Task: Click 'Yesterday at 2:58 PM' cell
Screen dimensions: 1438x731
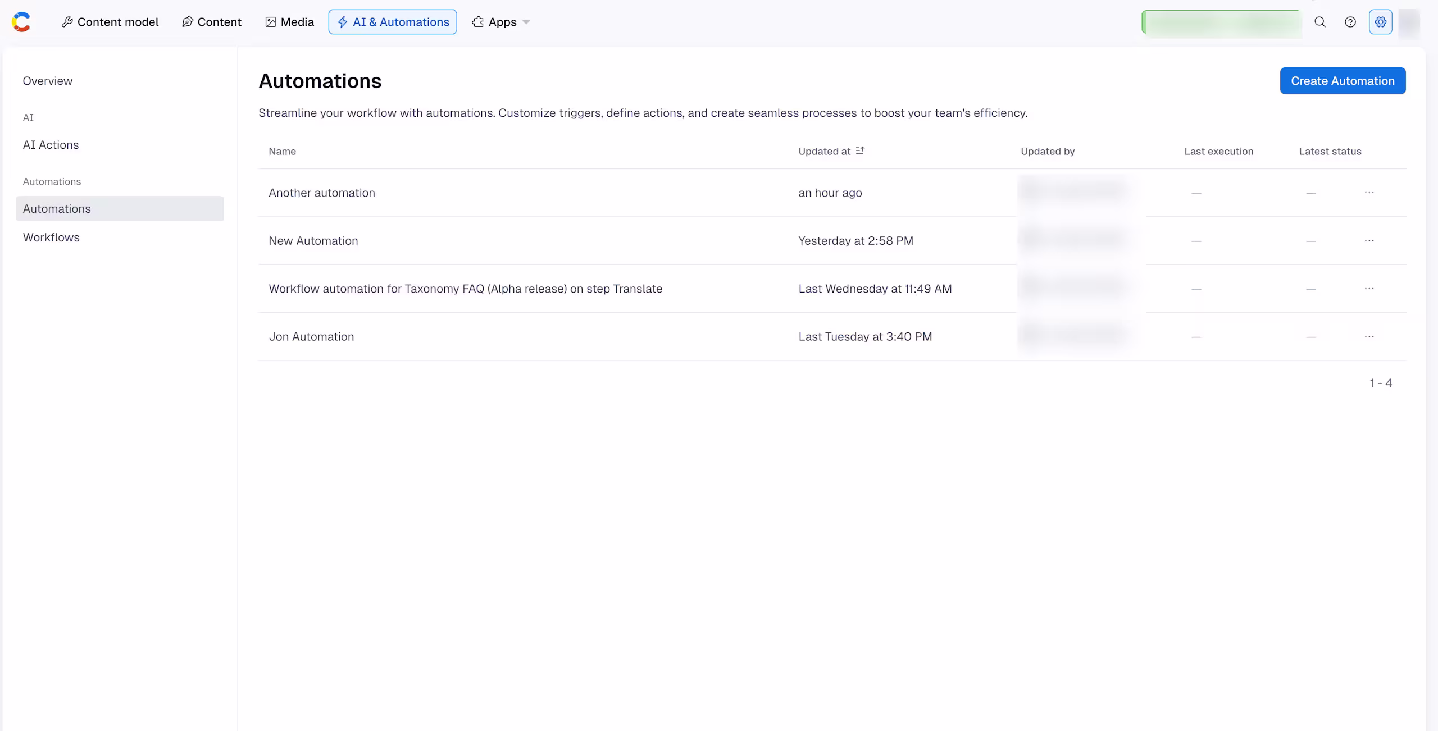Action: (856, 240)
